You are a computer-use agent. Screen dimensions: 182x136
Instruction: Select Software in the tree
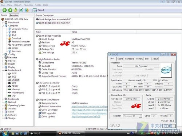pos(12,115)
